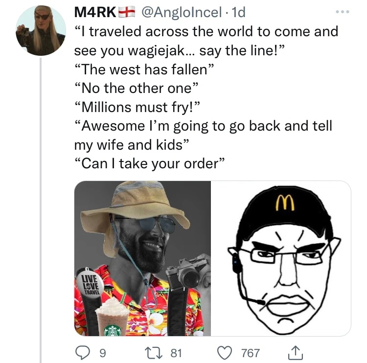The image size is (367, 363).
Task: Click the M4RK display name
Action: pyautogui.click(x=95, y=12)
